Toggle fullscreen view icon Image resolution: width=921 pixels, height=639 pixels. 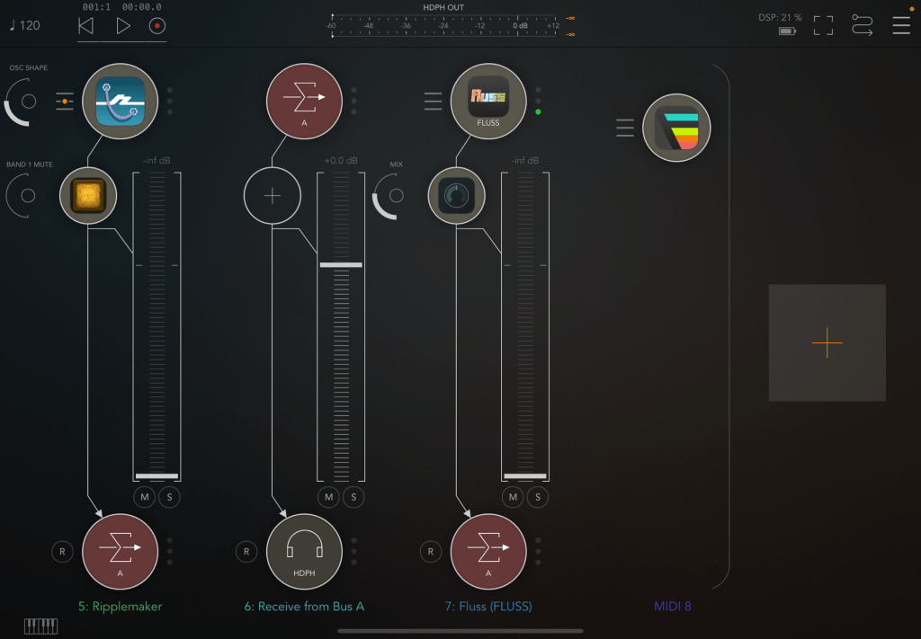pyautogui.click(x=823, y=25)
